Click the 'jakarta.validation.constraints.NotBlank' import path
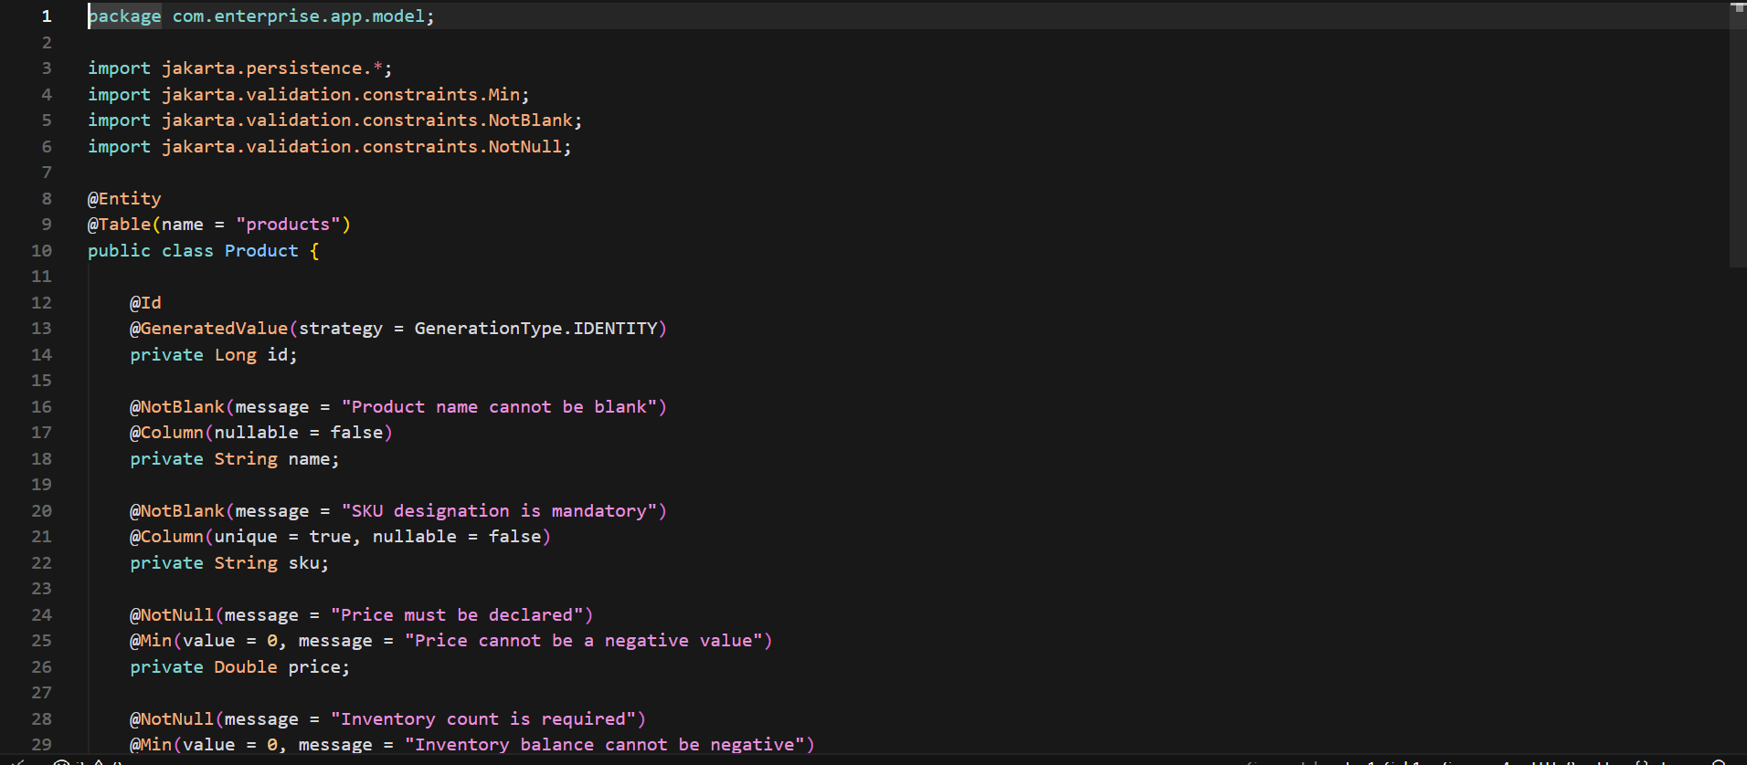 (x=367, y=121)
